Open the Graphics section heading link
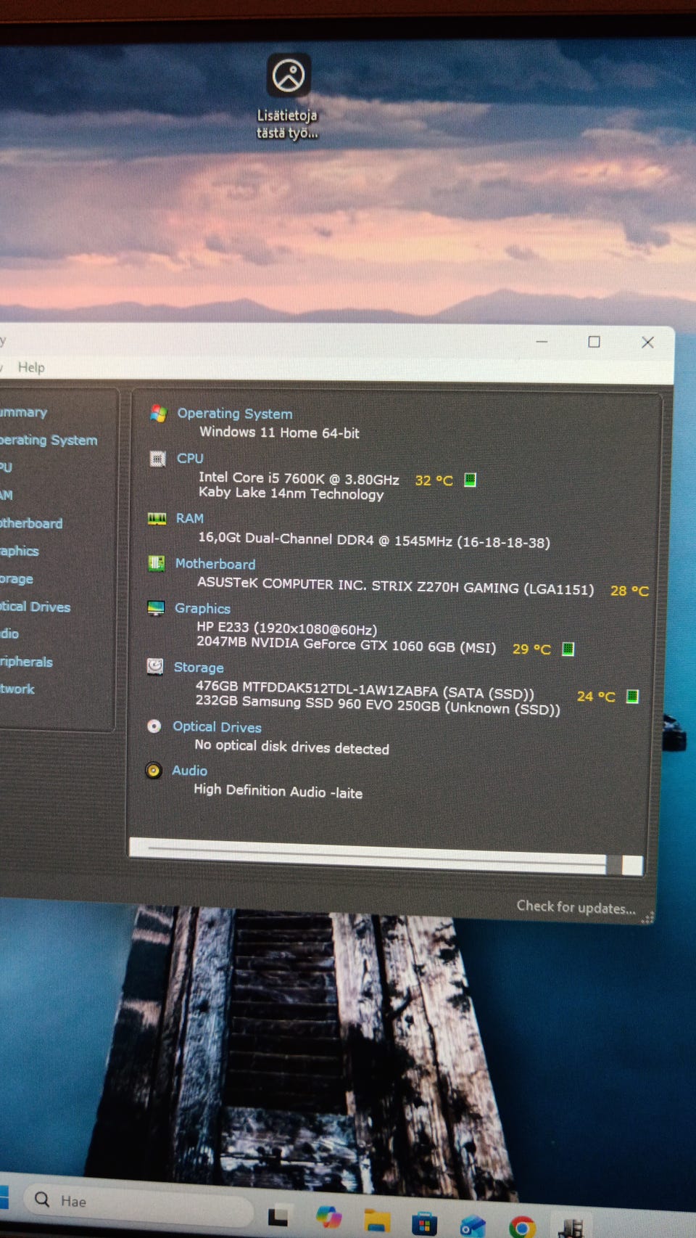Image resolution: width=696 pixels, height=1238 pixels. click(202, 608)
